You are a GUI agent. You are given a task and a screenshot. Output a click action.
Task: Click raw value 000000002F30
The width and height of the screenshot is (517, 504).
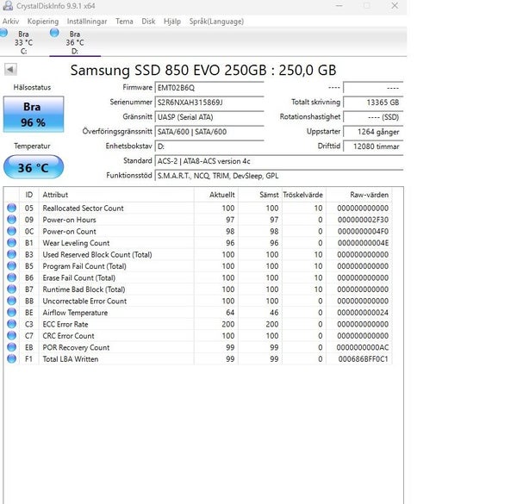click(x=363, y=220)
